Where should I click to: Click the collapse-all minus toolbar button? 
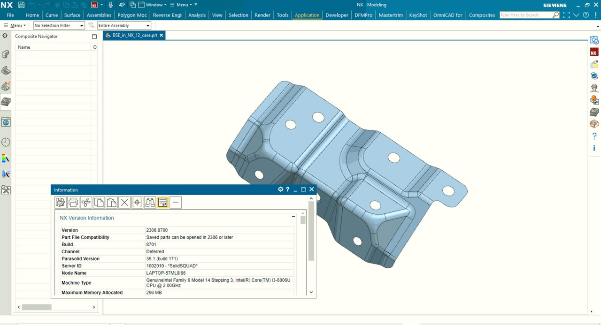[176, 202]
